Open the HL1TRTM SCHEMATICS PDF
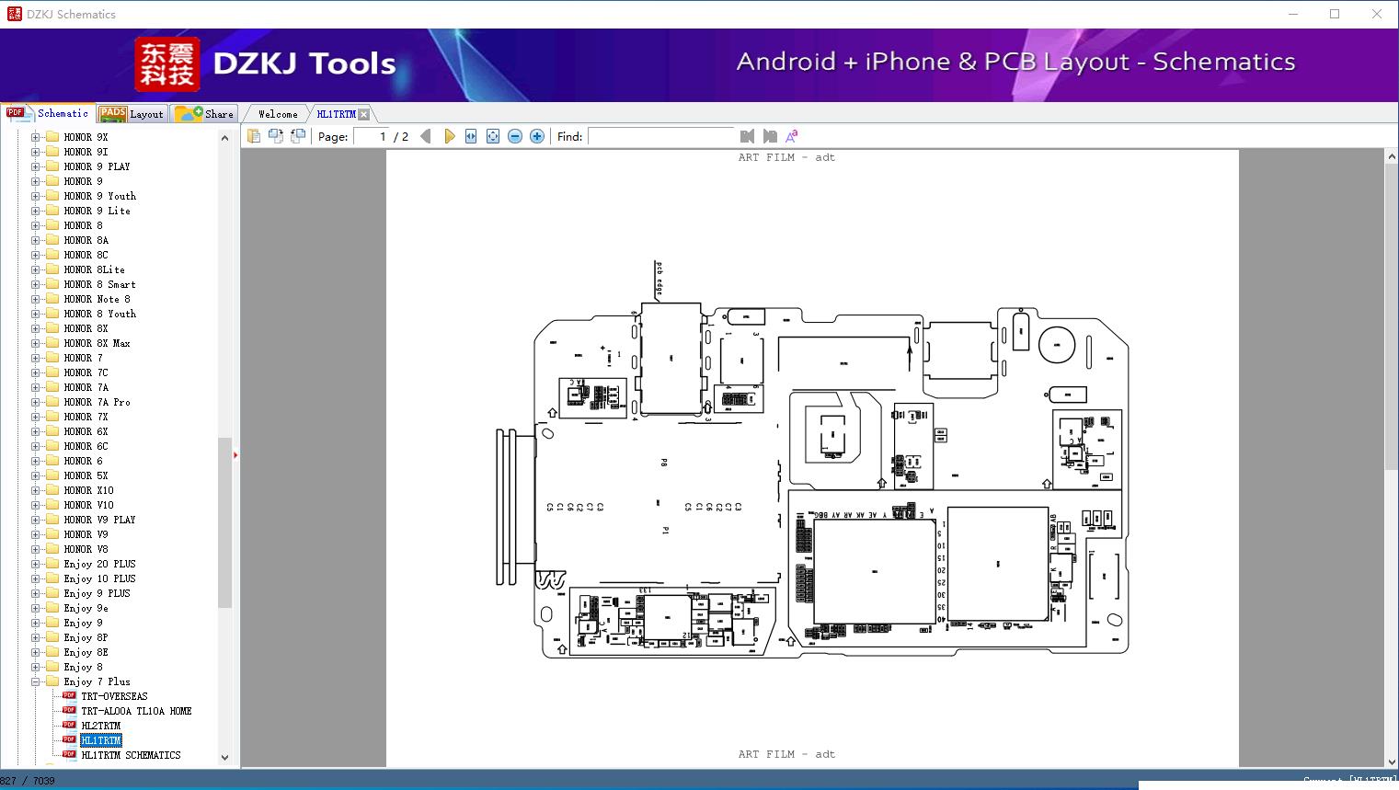This screenshot has height=790, width=1399. [x=131, y=755]
